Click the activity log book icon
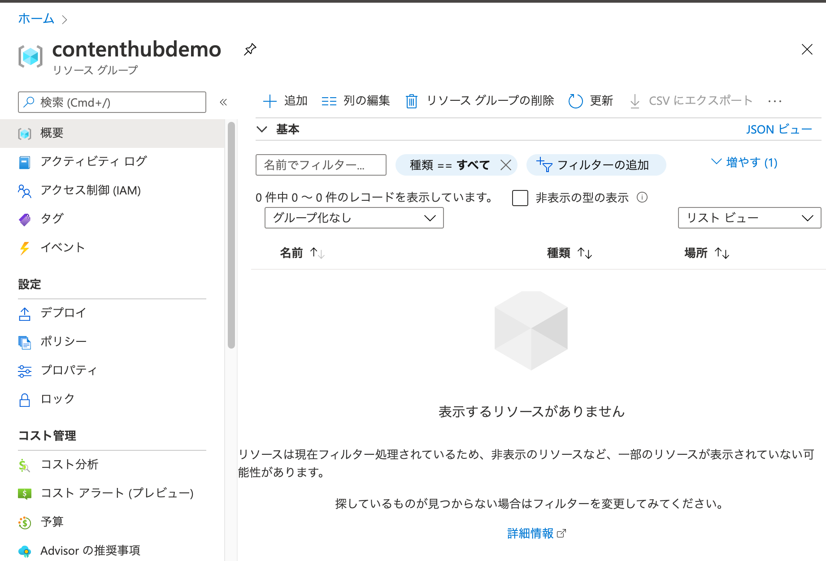Image resolution: width=826 pixels, height=561 pixels. [25, 162]
